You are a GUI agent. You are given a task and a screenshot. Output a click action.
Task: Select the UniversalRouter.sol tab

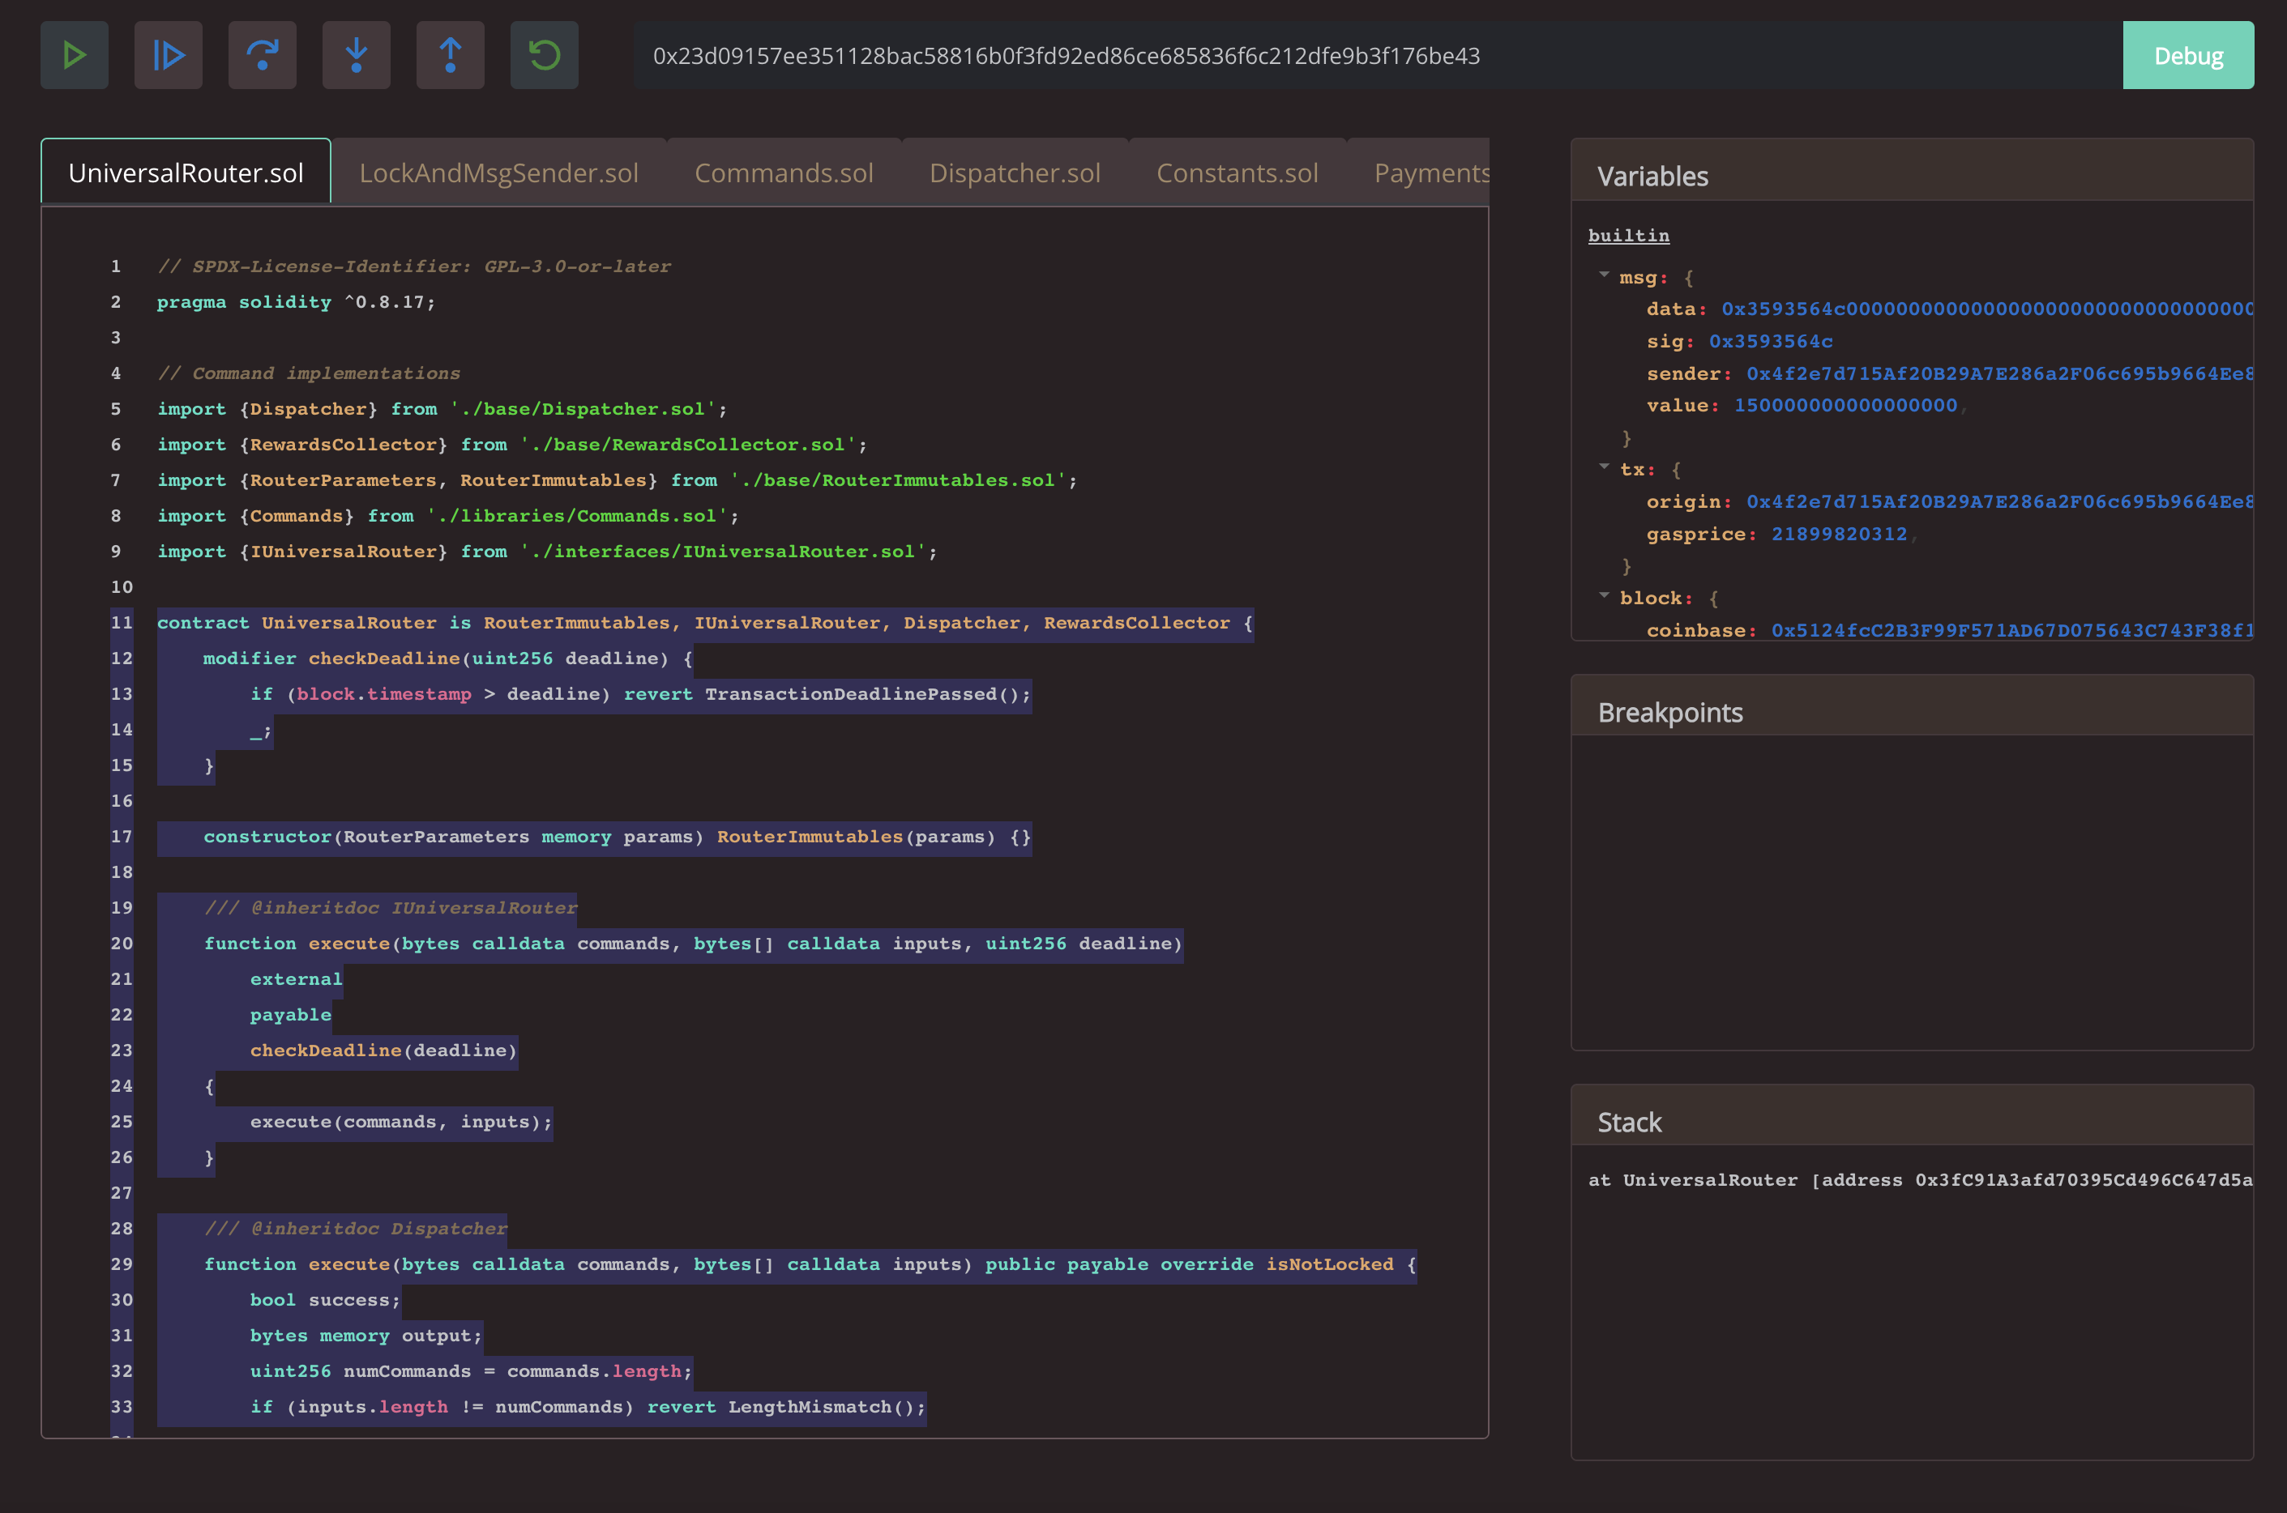[x=186, y=173]
